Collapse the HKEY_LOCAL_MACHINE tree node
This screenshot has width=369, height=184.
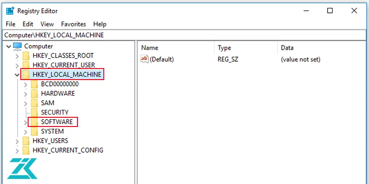(18, 75)
